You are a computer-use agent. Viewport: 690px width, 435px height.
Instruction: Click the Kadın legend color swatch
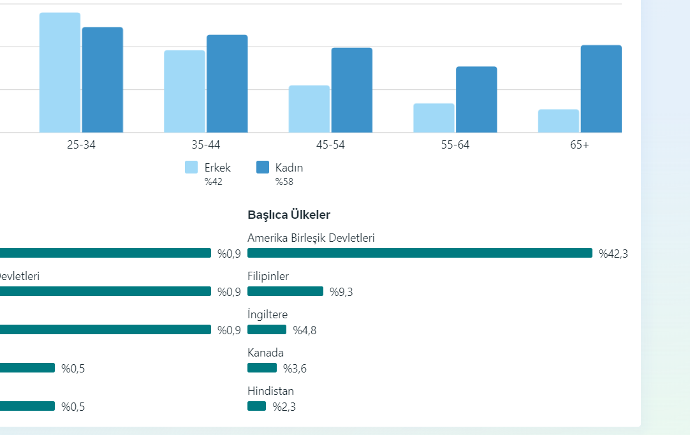pos(263,167)
